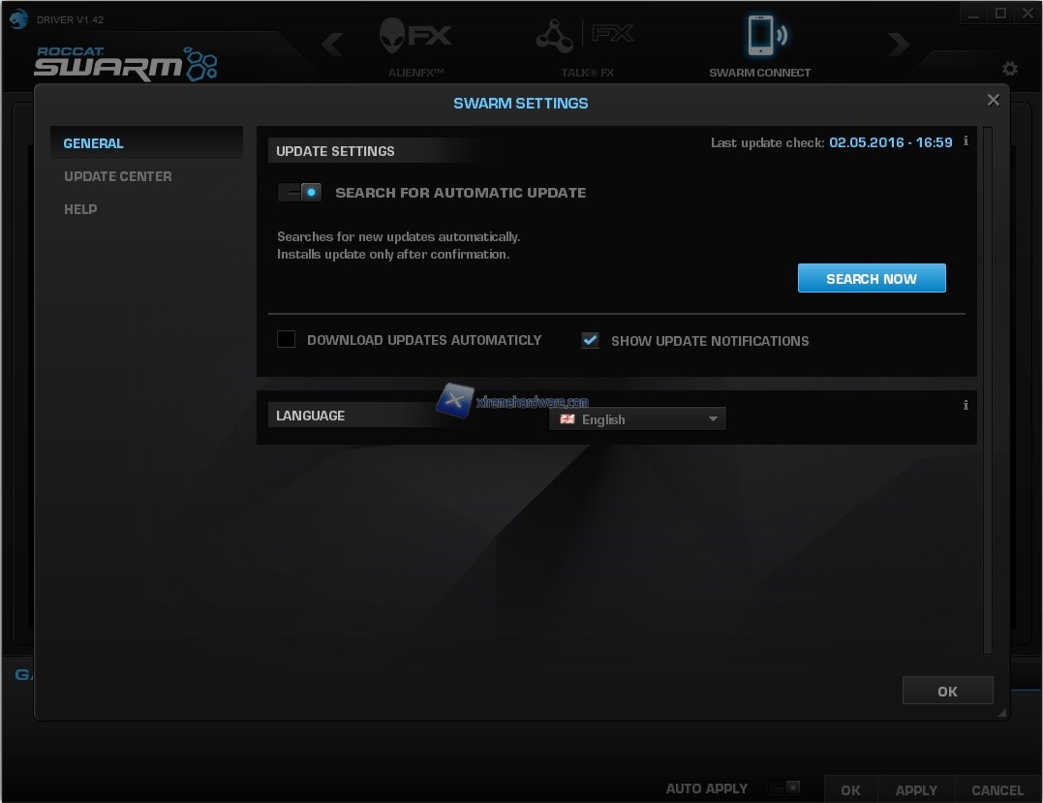Open settings via the gear icon
The image size is (1043, 803).
1010,69
